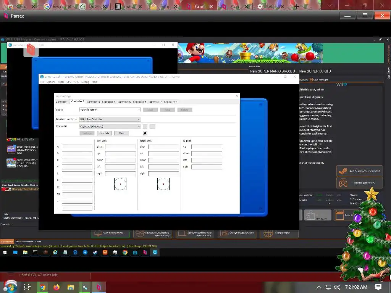Open the orange H app on the remote taskbar
This screenshot has width=391, height=293.
click(105, 253)
